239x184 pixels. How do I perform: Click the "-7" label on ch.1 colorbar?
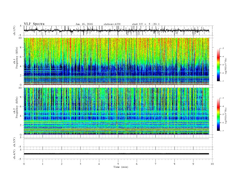click(222, 81)
